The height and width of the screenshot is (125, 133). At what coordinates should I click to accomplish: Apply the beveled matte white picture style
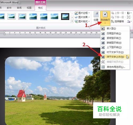coord(22,16)
